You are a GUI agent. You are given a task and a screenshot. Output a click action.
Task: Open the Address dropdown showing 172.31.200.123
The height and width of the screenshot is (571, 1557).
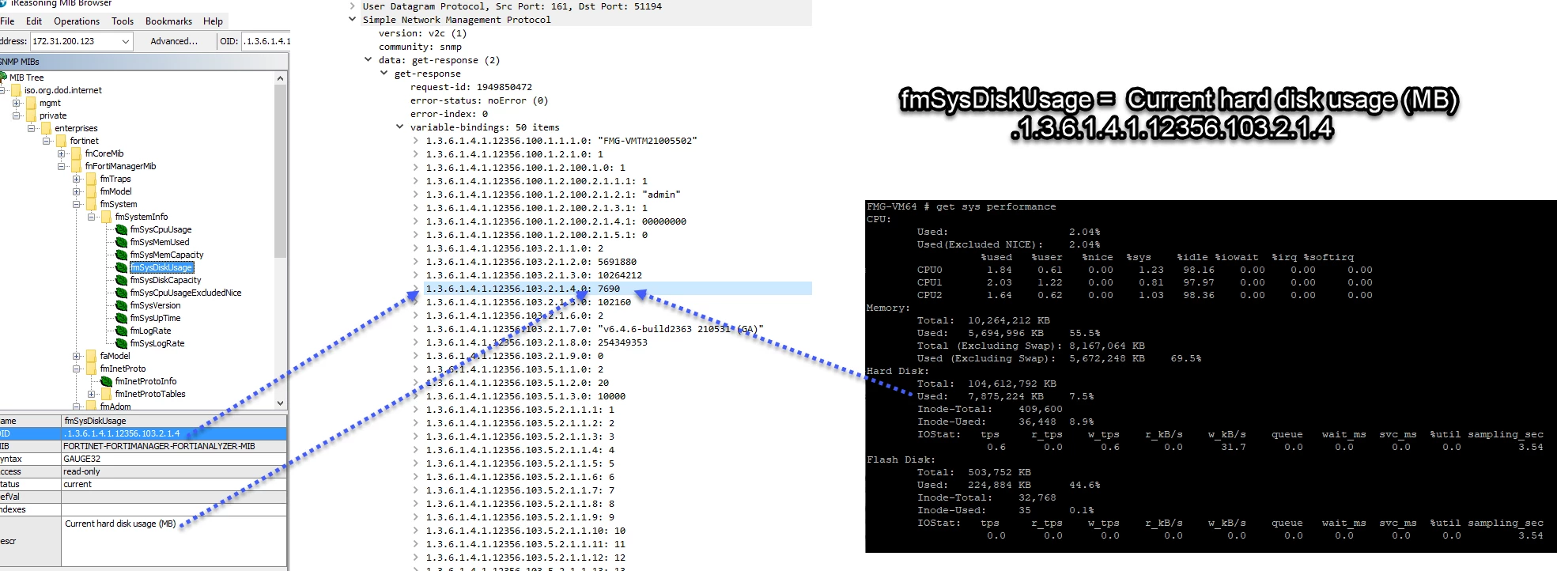tap(126, 41)
